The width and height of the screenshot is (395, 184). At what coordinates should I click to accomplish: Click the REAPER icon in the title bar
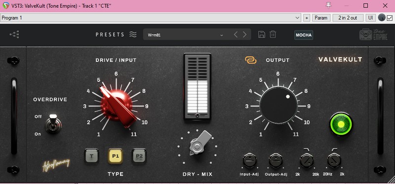click(6, 5)
